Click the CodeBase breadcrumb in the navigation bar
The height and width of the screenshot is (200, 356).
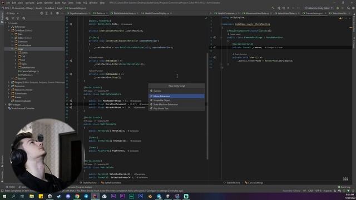(50, 8)
